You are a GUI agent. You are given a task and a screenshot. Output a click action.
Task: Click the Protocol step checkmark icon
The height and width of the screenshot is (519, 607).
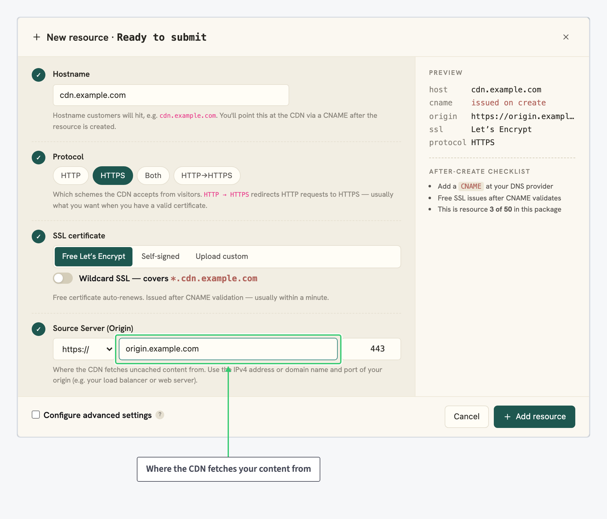(39, 157)
